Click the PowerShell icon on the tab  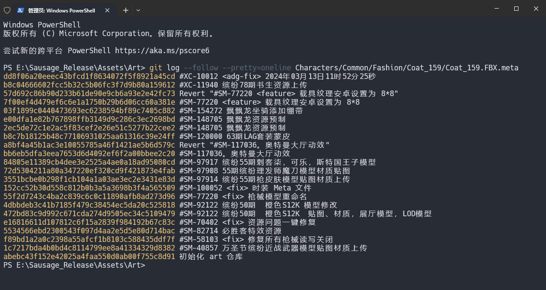[x=20, y=10]
